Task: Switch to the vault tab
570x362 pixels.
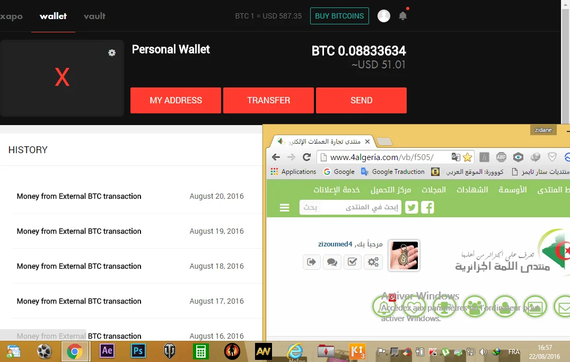Action: pyautogui.click(x=94, y=16)
